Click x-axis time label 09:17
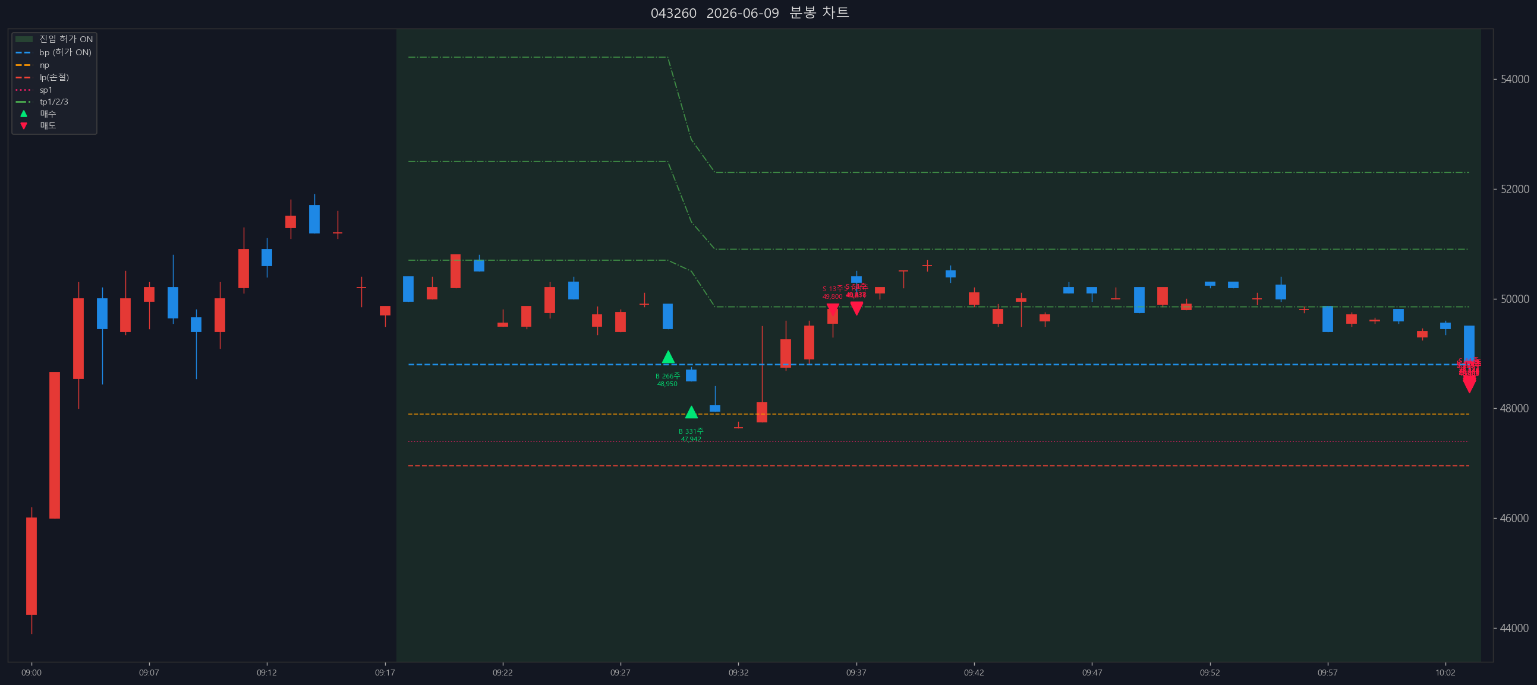This screenshot has width=1537, height=685. point(385,673)
